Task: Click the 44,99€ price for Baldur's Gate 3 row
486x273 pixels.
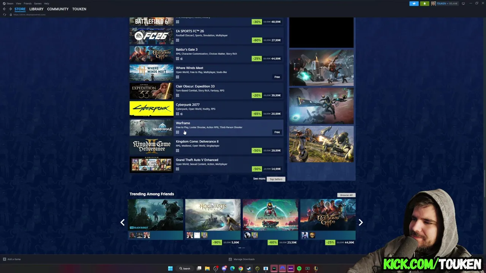Action: pos(276,59)
